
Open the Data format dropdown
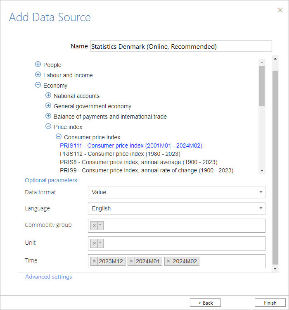pos(177,192)
